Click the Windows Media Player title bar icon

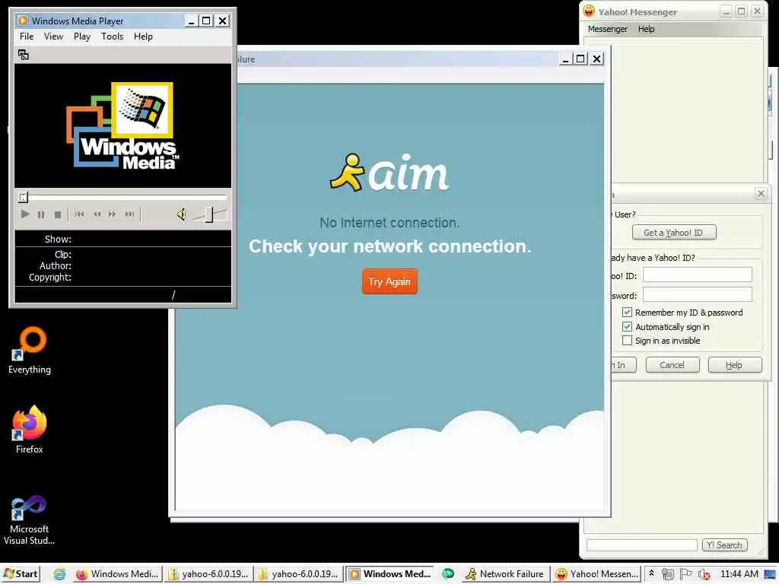point(23,21)
